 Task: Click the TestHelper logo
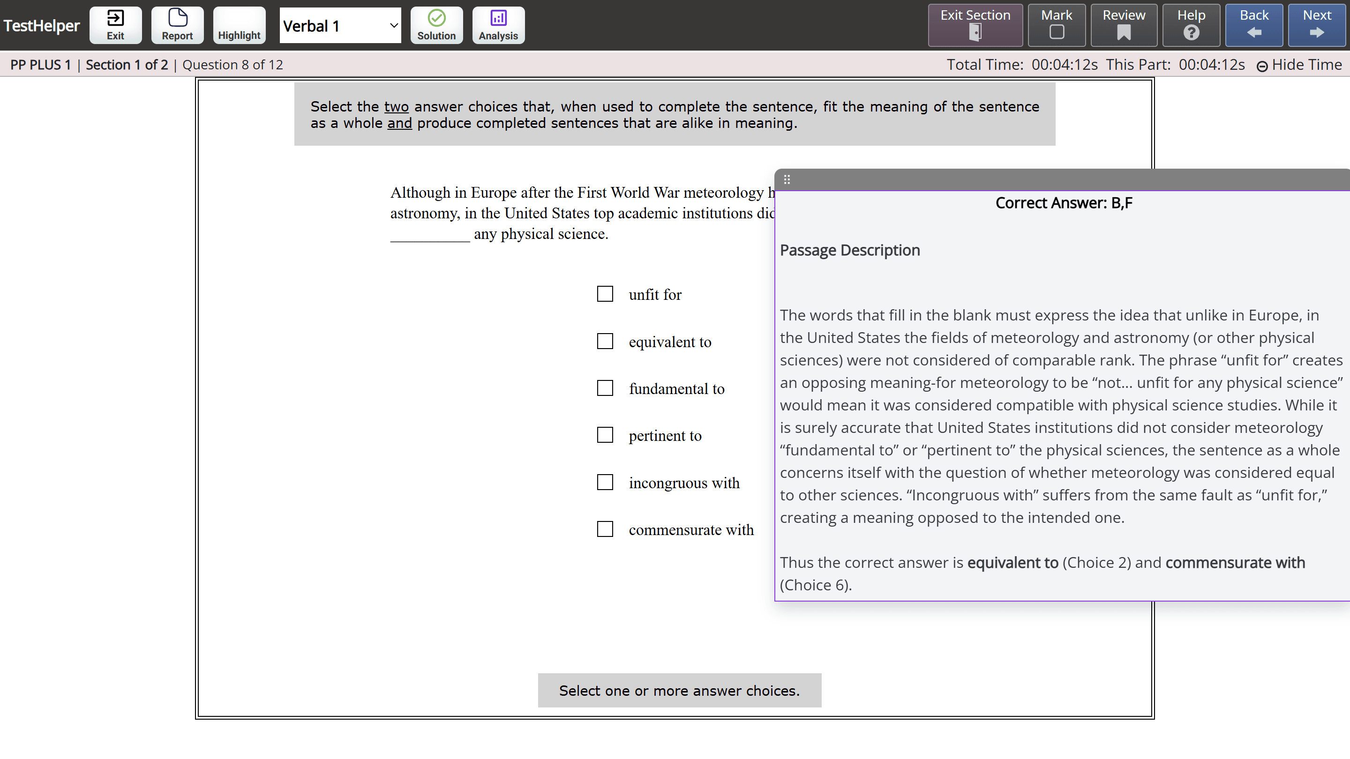[x=42, y=25]
